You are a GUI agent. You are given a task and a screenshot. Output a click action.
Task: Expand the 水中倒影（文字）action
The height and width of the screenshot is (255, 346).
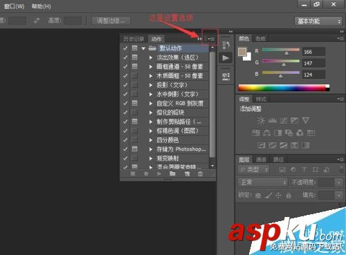[x=151, y=94]
